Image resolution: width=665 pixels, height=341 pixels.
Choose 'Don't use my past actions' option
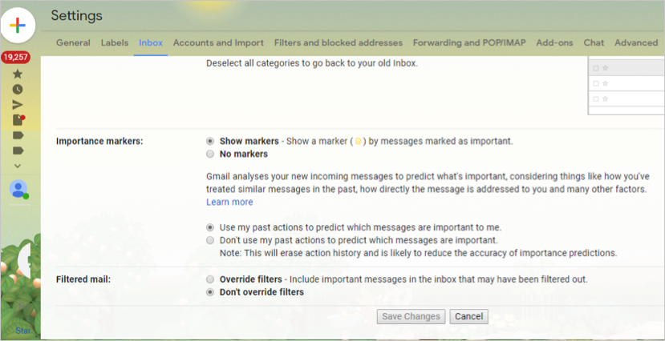click(x=210, y=240)
